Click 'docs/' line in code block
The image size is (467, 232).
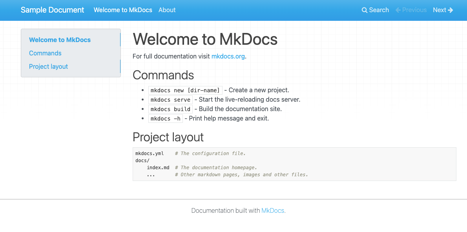click(x=142, y=161)
